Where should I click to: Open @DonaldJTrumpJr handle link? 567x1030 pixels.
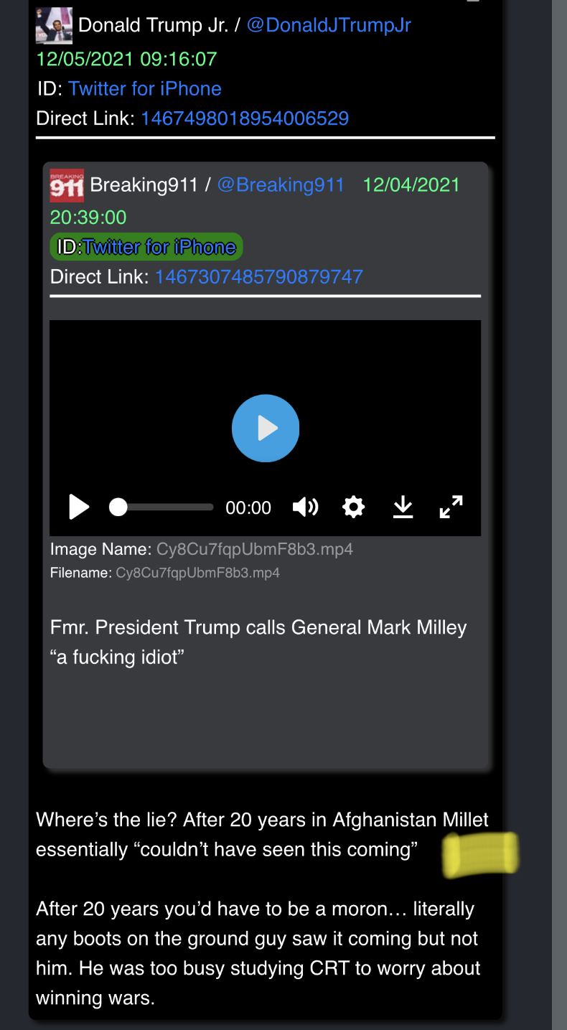pos(329,25)
